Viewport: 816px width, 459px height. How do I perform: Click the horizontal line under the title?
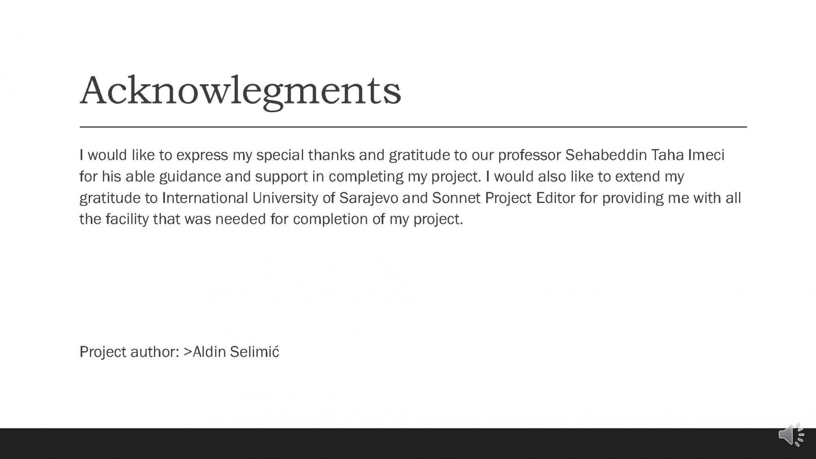(x=413, y=126)
